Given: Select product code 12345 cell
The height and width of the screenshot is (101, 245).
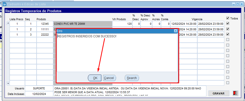Looking at the screenshot, I should pos(45,24).
